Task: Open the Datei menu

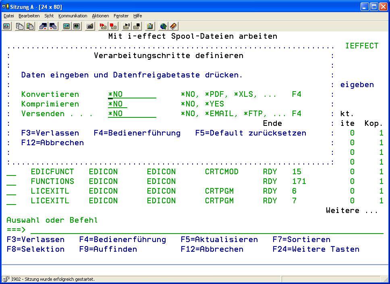Action: point(9,16)
